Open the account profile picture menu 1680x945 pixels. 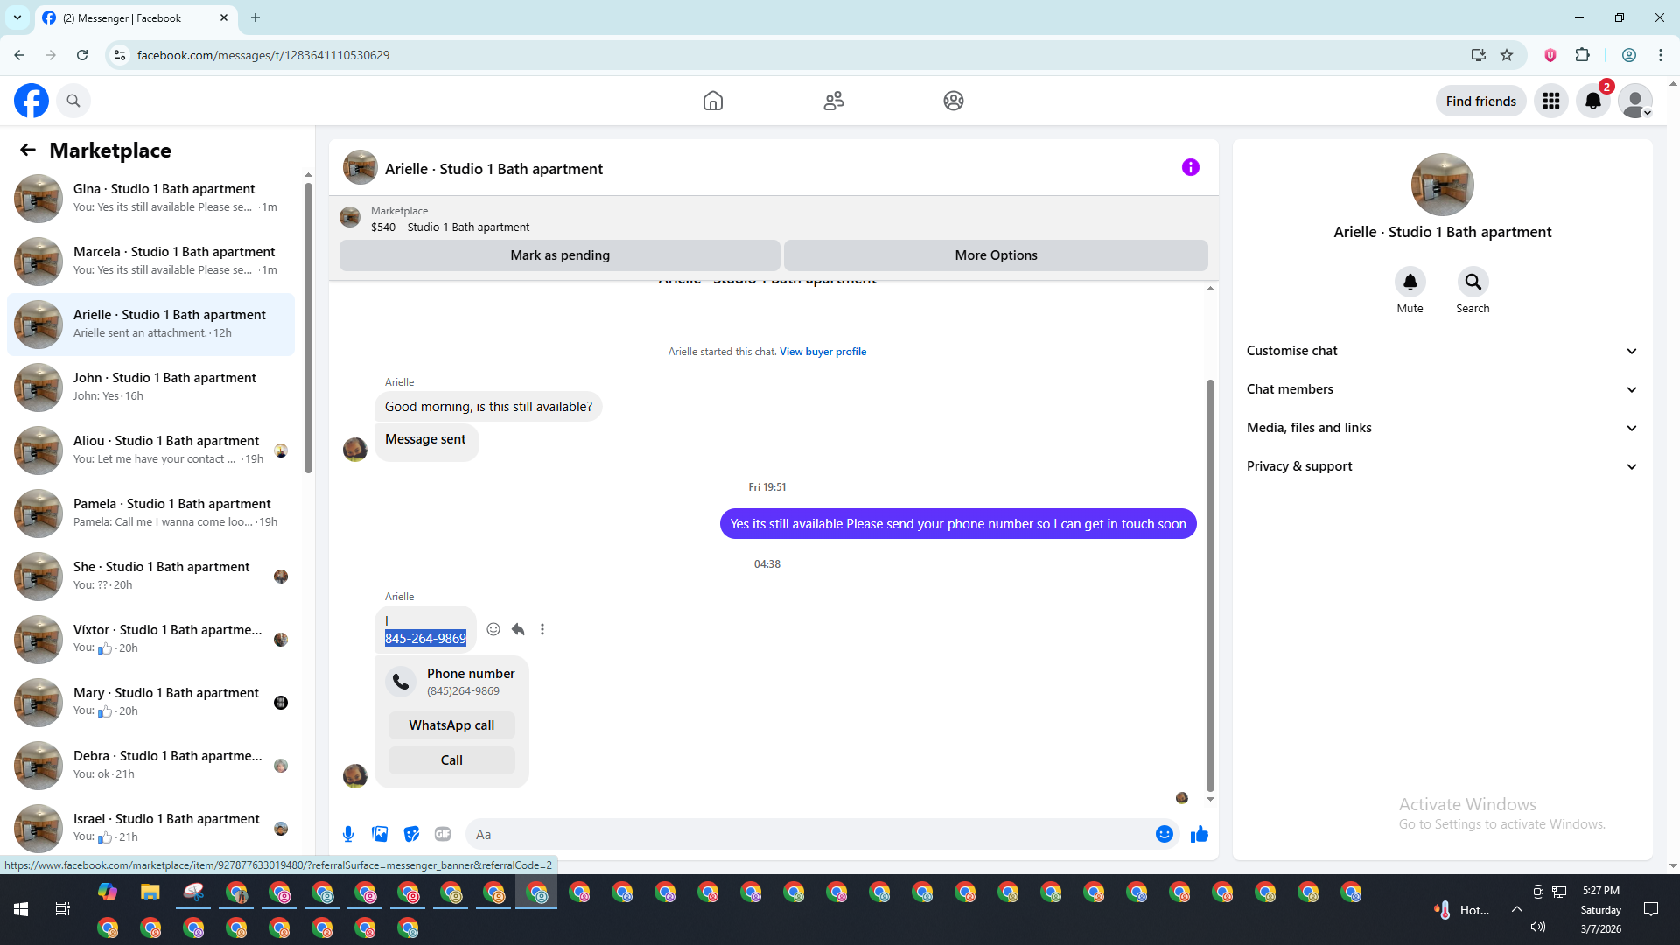1635,101
